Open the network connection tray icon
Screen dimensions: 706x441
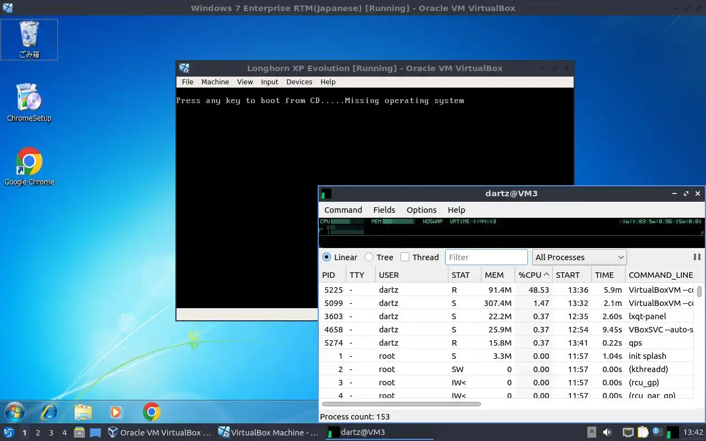tap(628, 433)
